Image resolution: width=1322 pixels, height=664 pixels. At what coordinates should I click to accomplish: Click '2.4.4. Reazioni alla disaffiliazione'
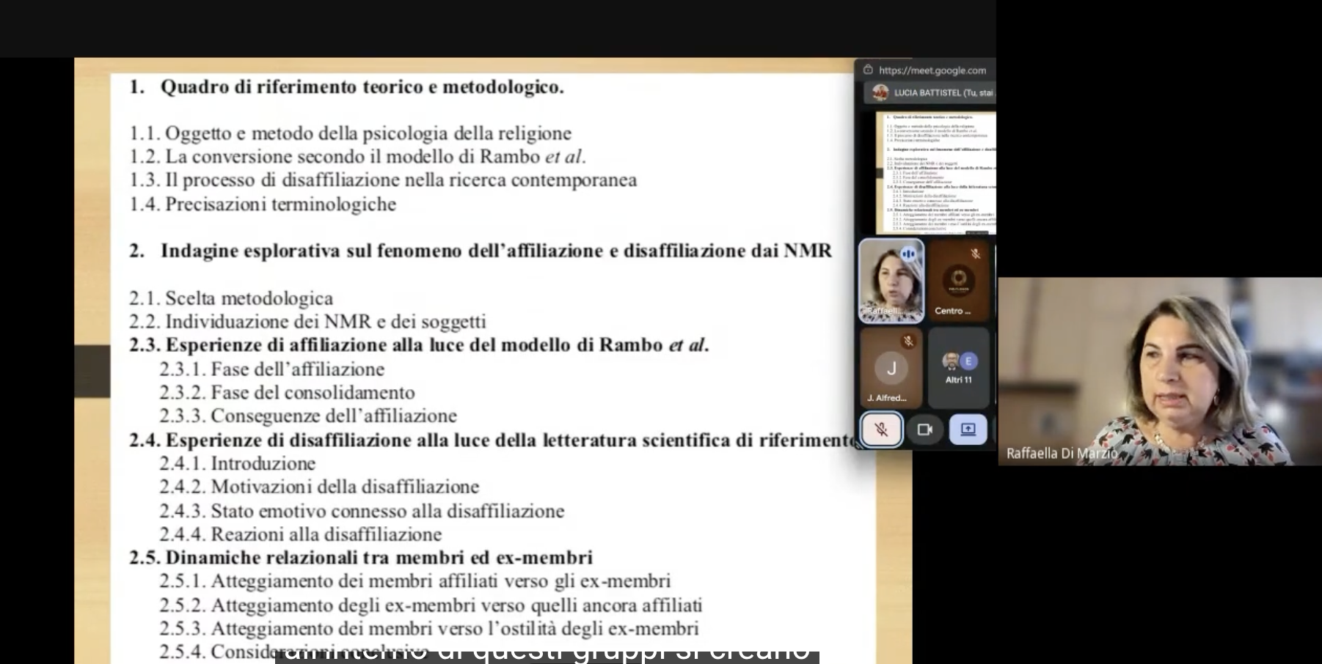(x=301, y=535)
